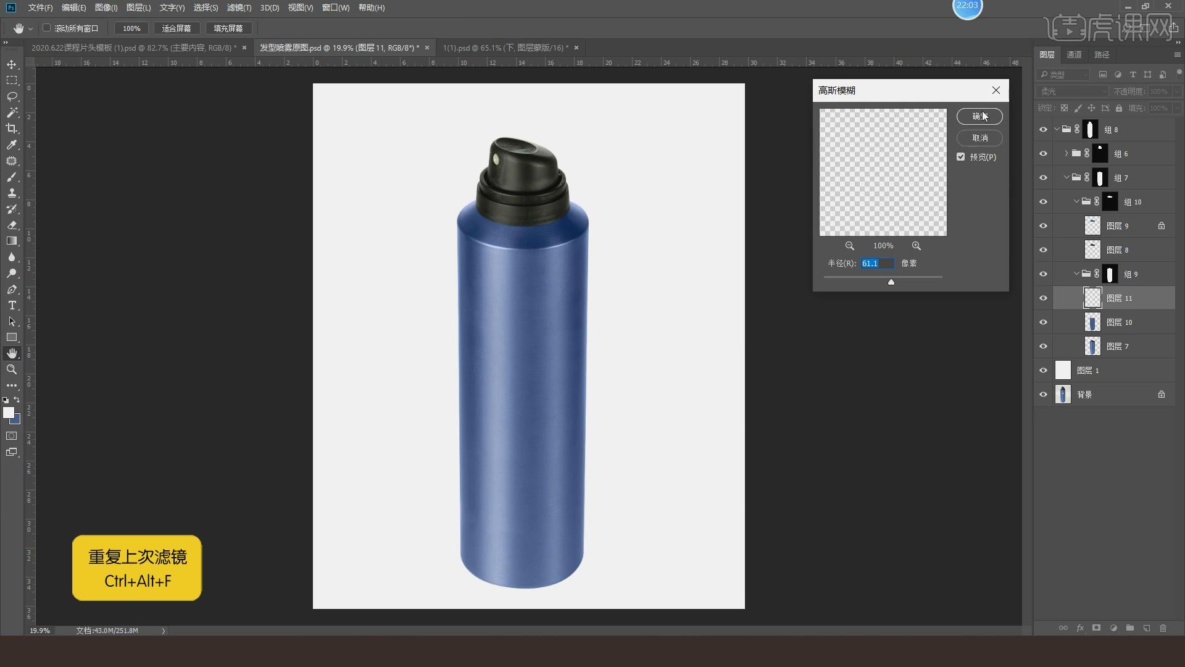Click the 适合屏幕 button

click(x=176, y=28)
